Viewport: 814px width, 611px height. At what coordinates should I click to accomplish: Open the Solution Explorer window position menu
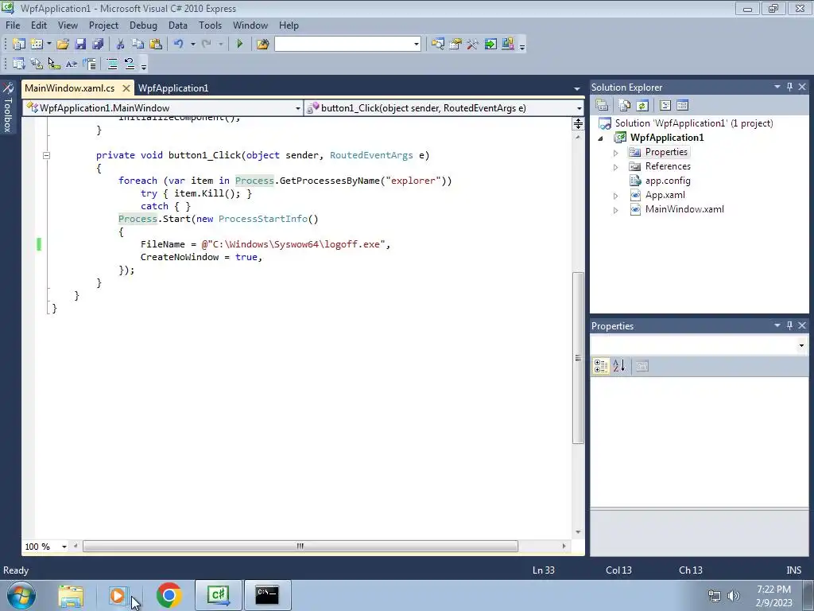777,87
